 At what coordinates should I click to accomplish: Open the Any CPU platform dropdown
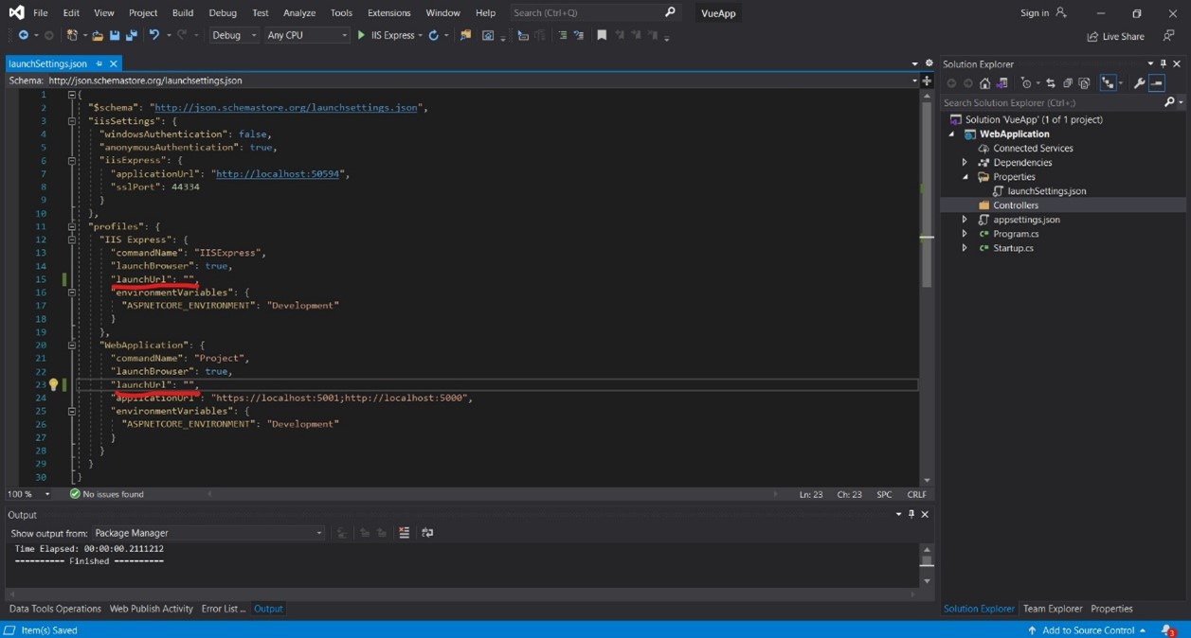point(307,35)
